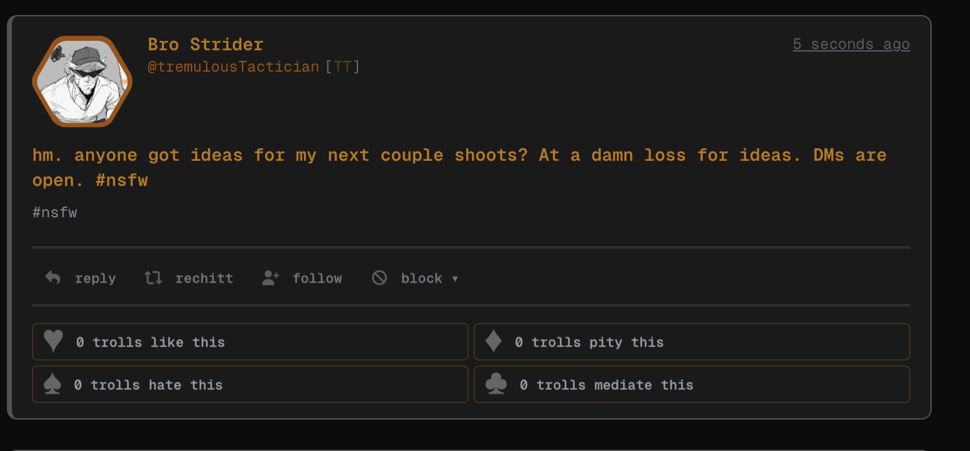The image size is (970, 451).
Task: Click the heart icon for likes
Action: (x=53, y=342)
